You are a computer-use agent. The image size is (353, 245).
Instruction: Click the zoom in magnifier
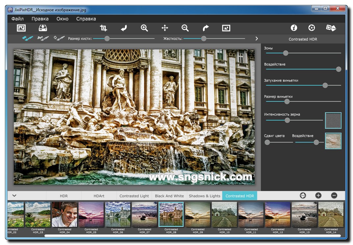(x=144, y=28)
